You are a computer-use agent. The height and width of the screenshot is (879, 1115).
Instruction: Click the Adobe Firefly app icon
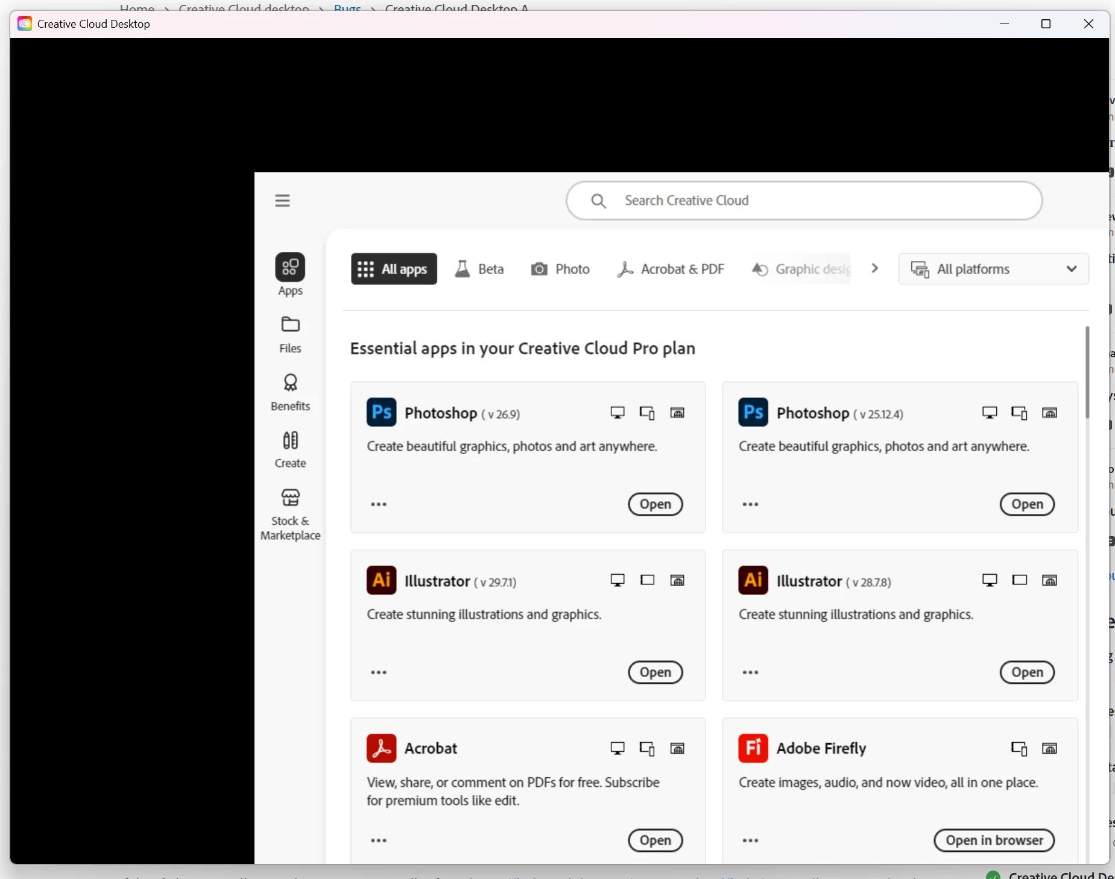point(753,748)
